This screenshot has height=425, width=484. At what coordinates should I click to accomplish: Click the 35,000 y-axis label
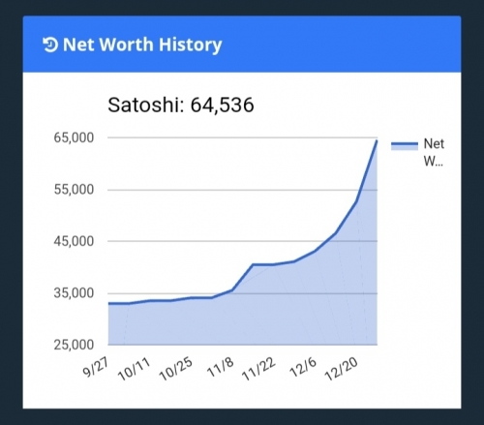click(x=74, y=293)
